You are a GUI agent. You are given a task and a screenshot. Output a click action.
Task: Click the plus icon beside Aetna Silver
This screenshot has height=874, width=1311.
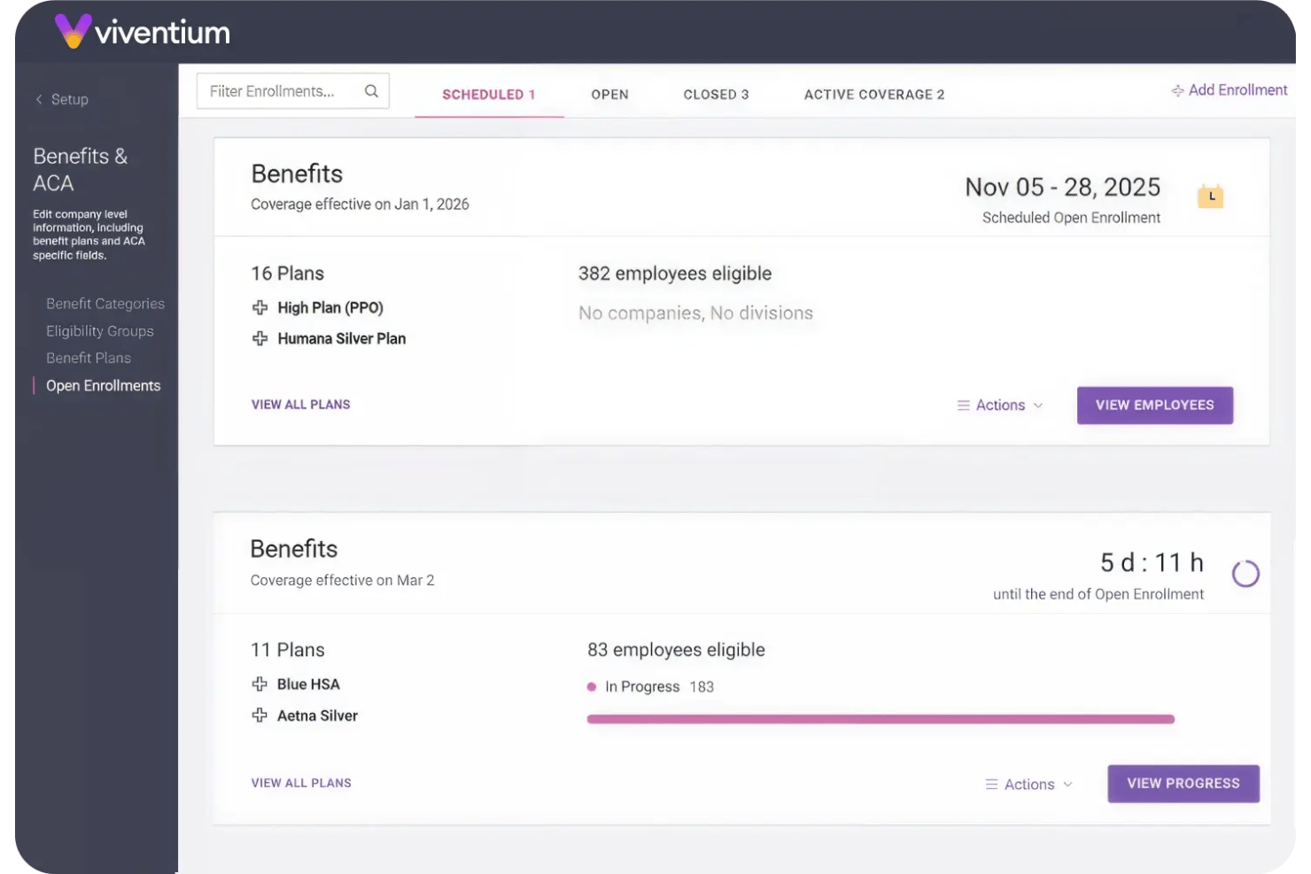[260, 715]
